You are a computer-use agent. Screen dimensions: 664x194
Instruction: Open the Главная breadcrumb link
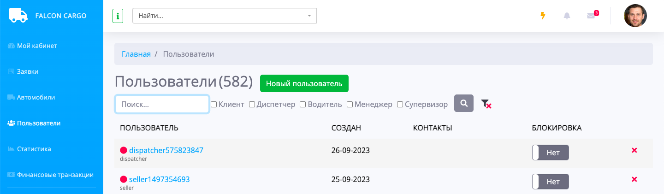(x=136, y=54)
